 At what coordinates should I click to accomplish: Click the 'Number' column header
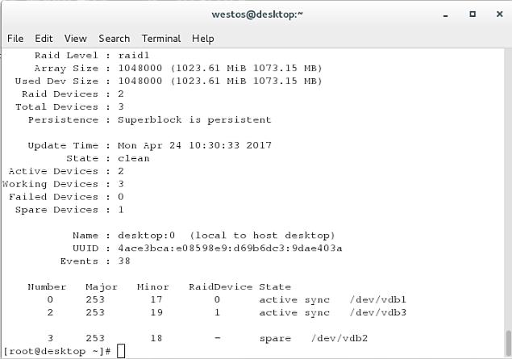[x=47, y=287]
